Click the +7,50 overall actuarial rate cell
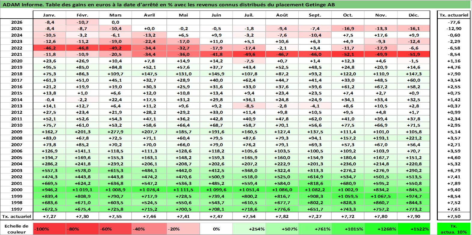The width and height of the screenshot is (472, 235). tap(454, 216)
